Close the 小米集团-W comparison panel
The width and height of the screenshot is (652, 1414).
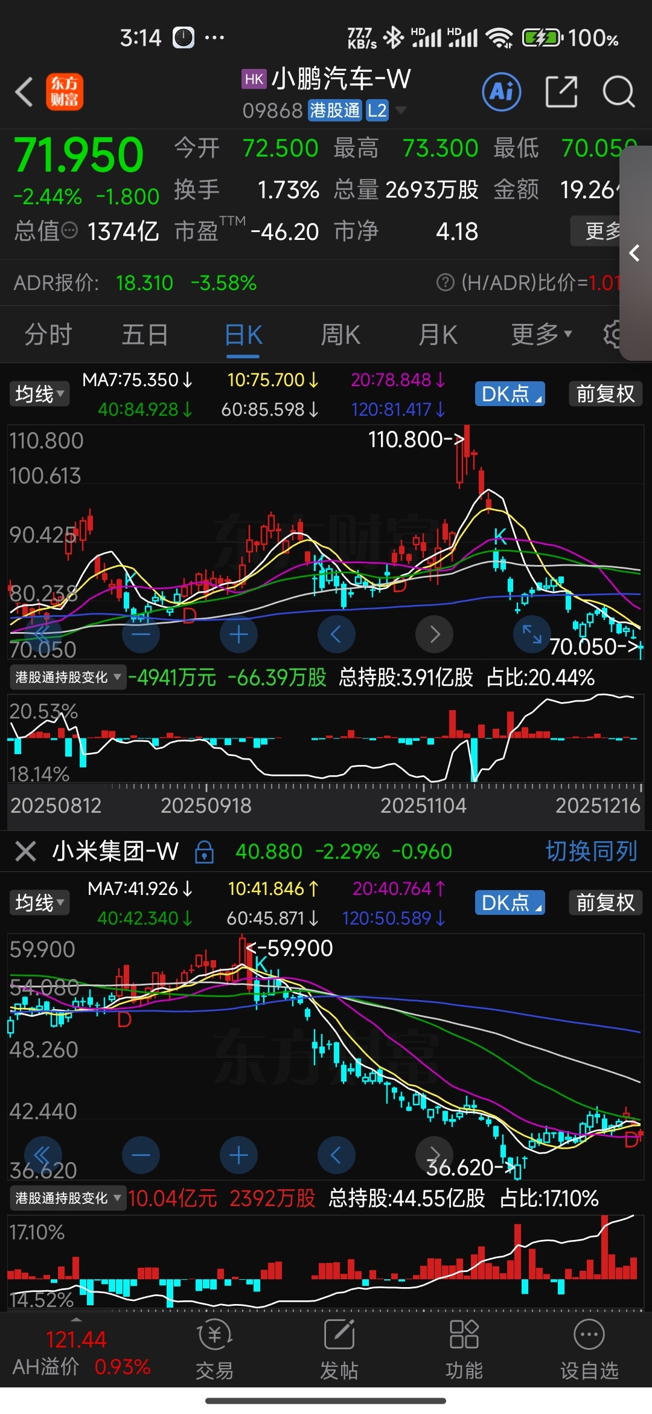pos(25,851)
